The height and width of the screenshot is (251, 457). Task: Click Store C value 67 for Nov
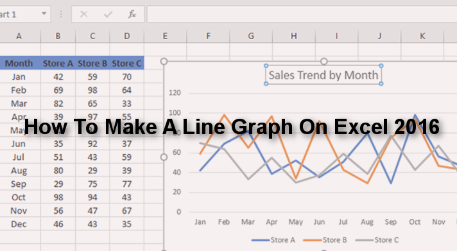pyautogui.click(x=127, y=211)
